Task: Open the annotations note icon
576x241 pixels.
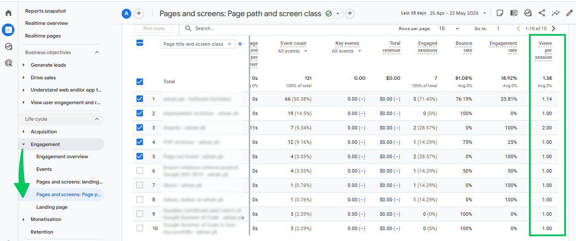Action: click(x=500, y=13)
